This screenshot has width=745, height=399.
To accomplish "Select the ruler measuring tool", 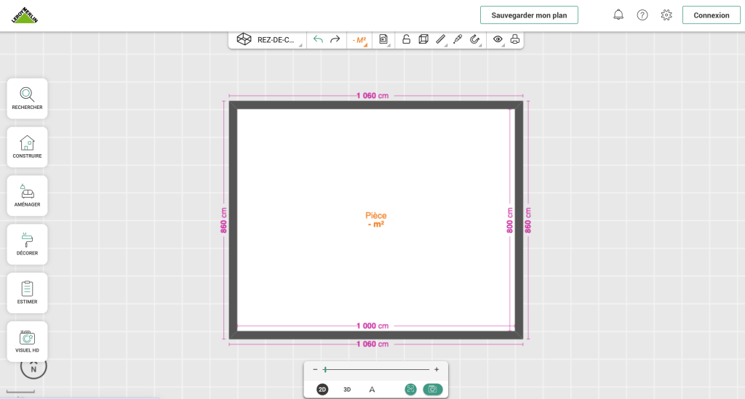I will pyautogui.click(x=440, y=39).
